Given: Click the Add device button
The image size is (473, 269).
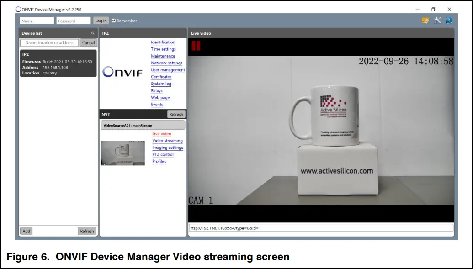Looking at the screenshot, I should point(27,231).
